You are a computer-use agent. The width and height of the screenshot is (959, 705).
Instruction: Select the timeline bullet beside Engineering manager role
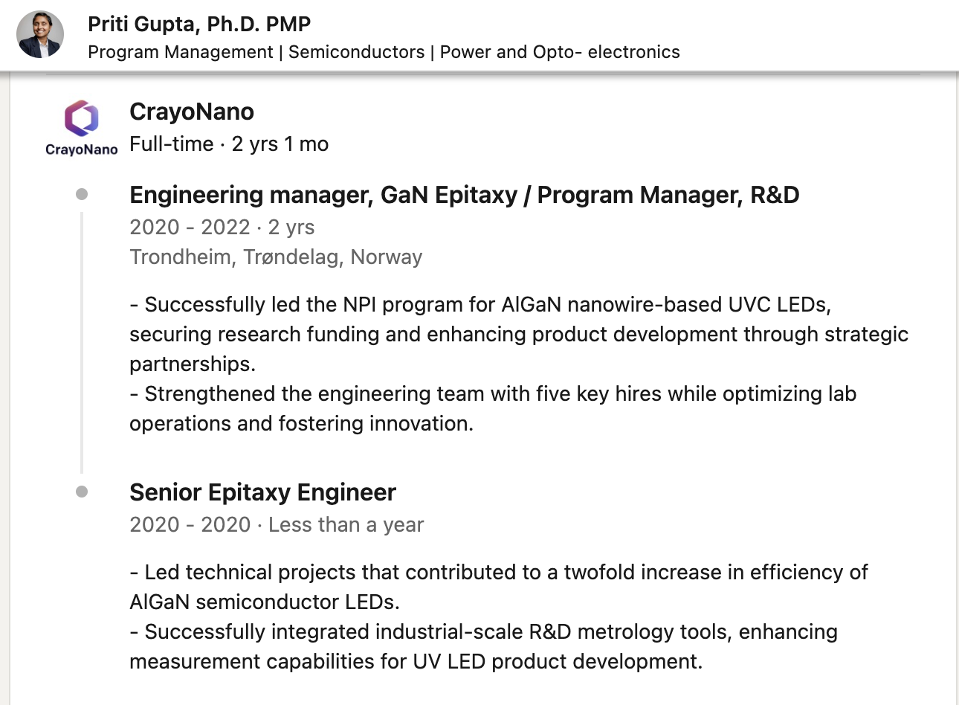[82, 194]
